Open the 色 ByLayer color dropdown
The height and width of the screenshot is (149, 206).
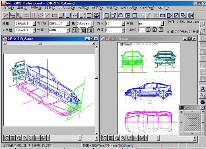pyautogui.click(x=92, y=24)
